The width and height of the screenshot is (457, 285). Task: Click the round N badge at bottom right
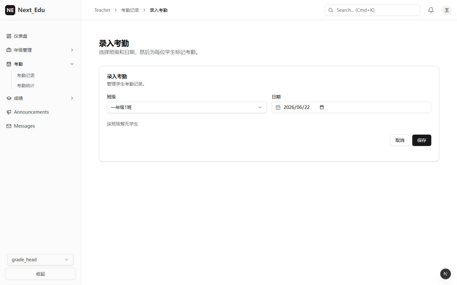[446, 274]
